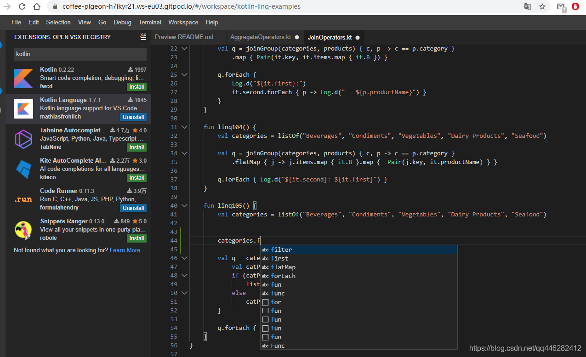Collapse the code fold at line 34

[184, 153]
